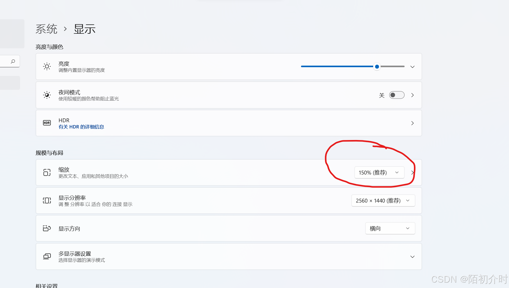Click the 缩放 row title text
Screen dimensions: 509x288
coord(64,170)
